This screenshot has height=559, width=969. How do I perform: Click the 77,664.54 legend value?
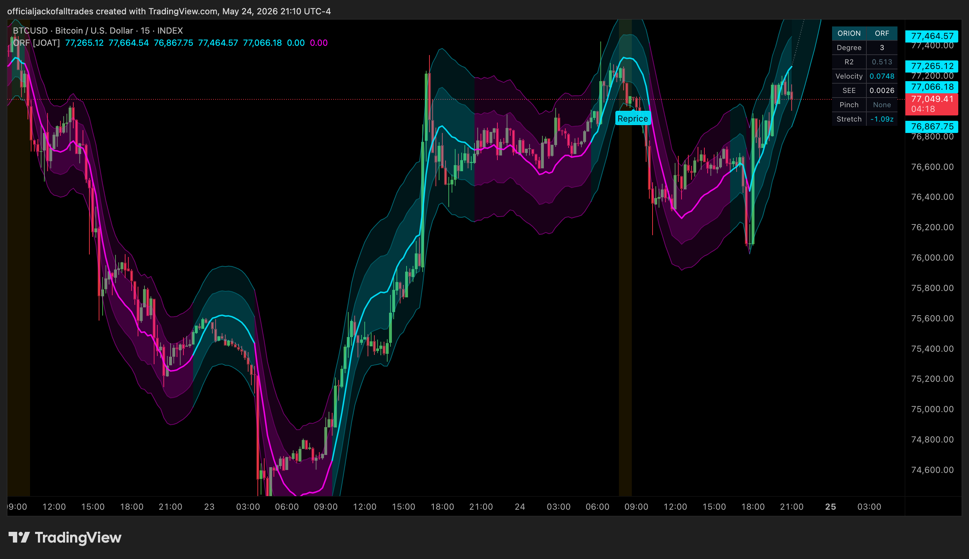click(x=129, y=43)
